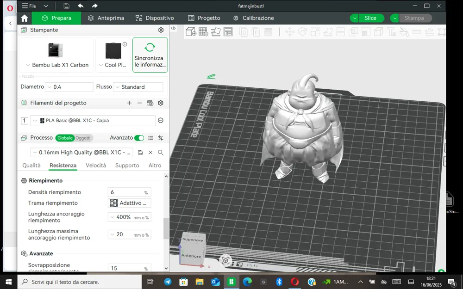Open the Supporto settings tab
463x289 pixels.
(127, 166)
